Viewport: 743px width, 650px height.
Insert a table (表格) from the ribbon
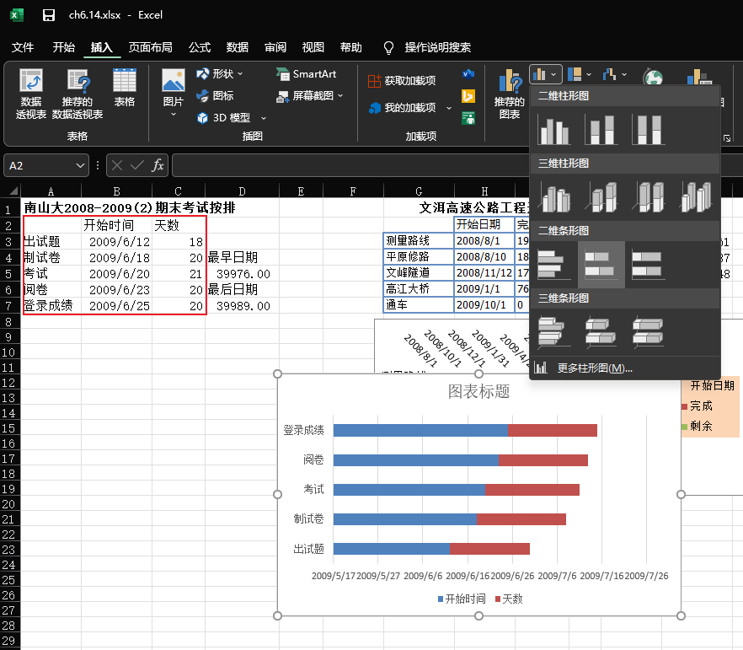[x=125, y=88]
